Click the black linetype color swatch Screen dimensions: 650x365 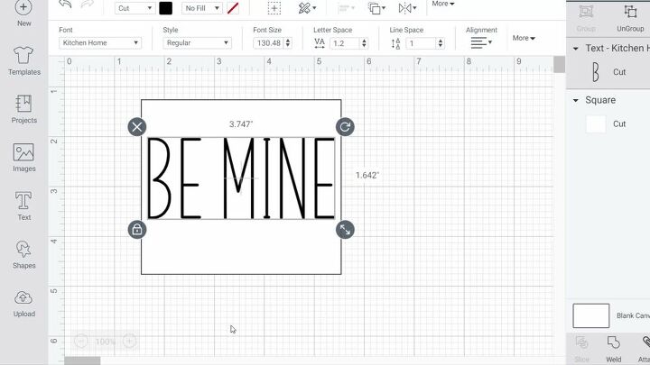tap(166, 8)
